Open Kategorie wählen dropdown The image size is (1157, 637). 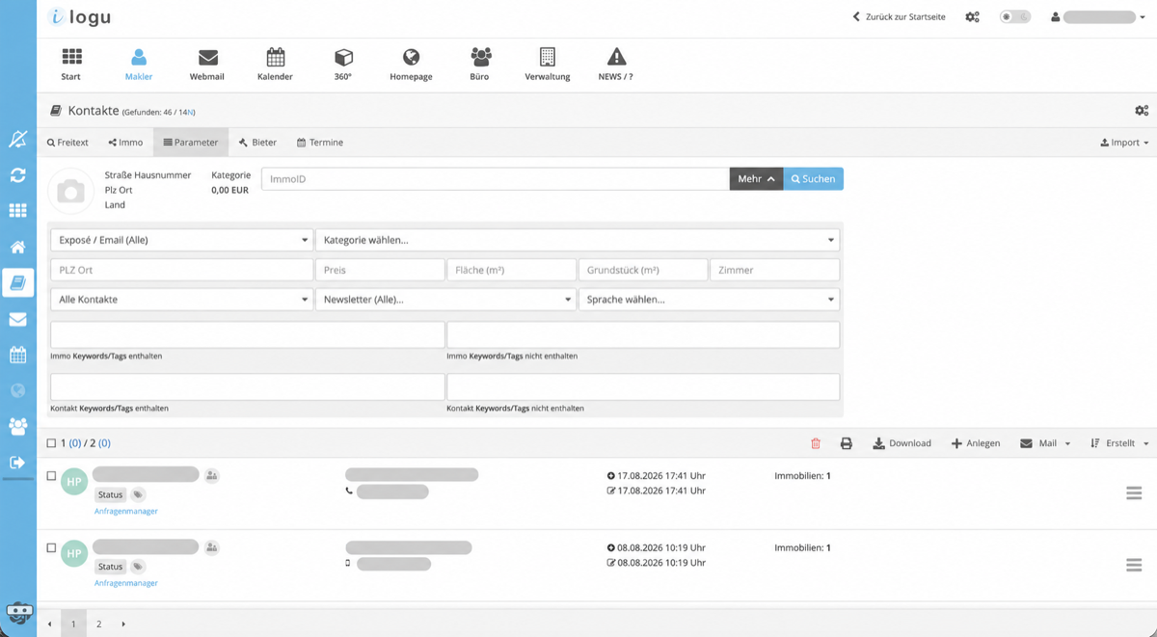point(578,240)
